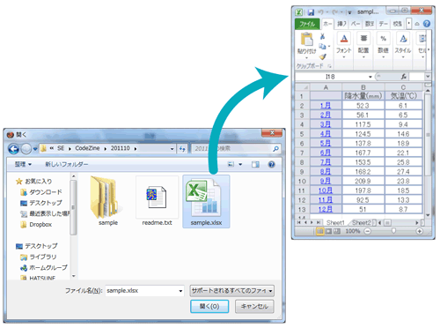Expand the file name combo box arrow
Image resolution: width=440 pixels, height=328 pixels.
pos(180,291)
